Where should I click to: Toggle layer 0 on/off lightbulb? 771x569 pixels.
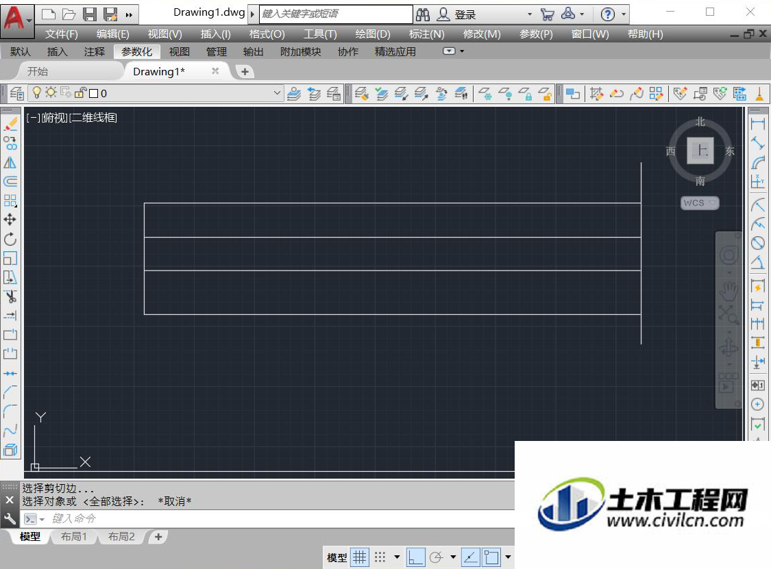(36, 93)
